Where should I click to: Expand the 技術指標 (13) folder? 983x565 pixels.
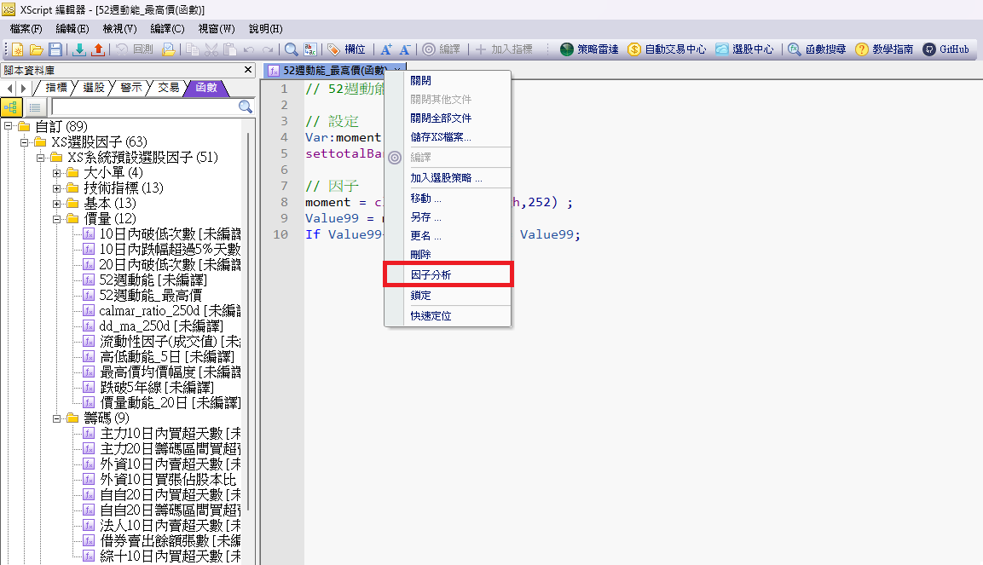[x=57, y=187]
